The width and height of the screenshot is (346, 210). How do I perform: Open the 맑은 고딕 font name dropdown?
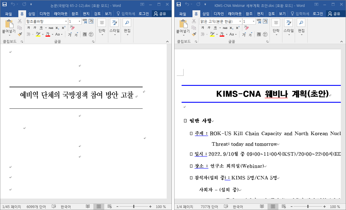point(240,21)
